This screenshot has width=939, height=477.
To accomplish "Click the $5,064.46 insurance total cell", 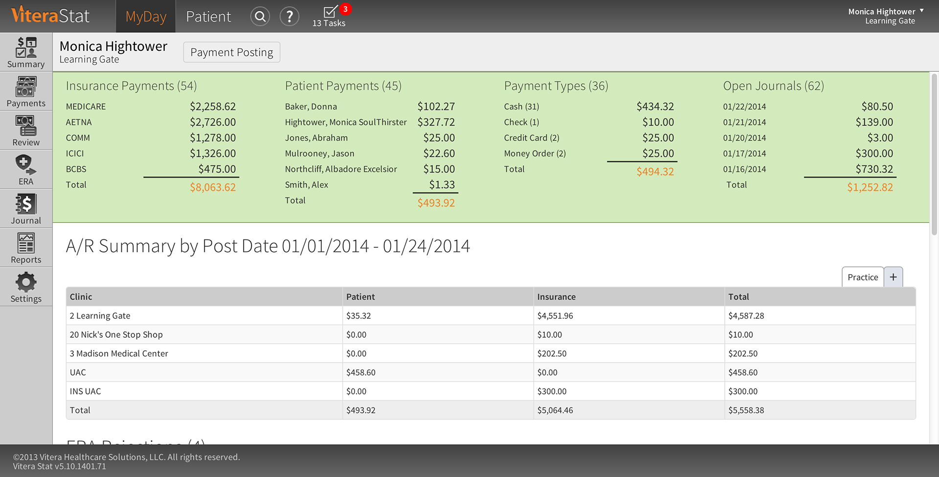I will [629, 411].
